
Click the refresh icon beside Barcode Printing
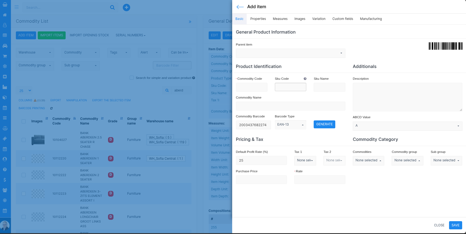[x=51, y=108]
